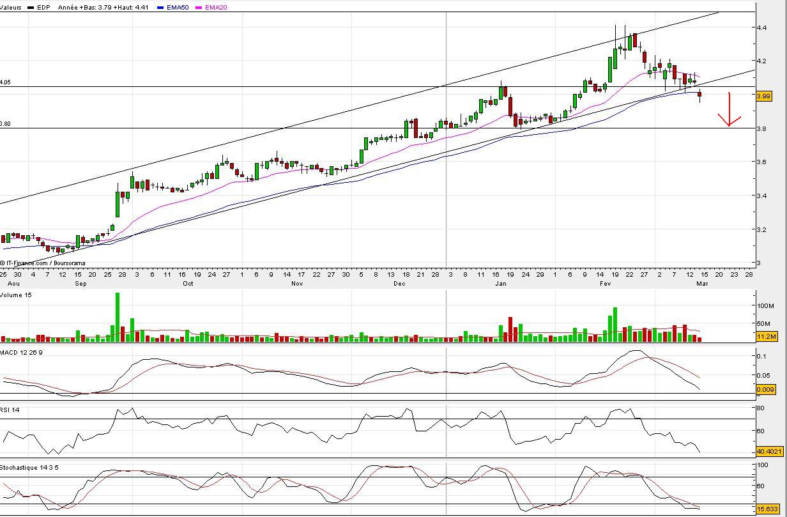The width and height of the screenshot is (787, 517).
Task: Click the 'Stochastique 14 3 5' panel title
Action: [x=31, y=469]
